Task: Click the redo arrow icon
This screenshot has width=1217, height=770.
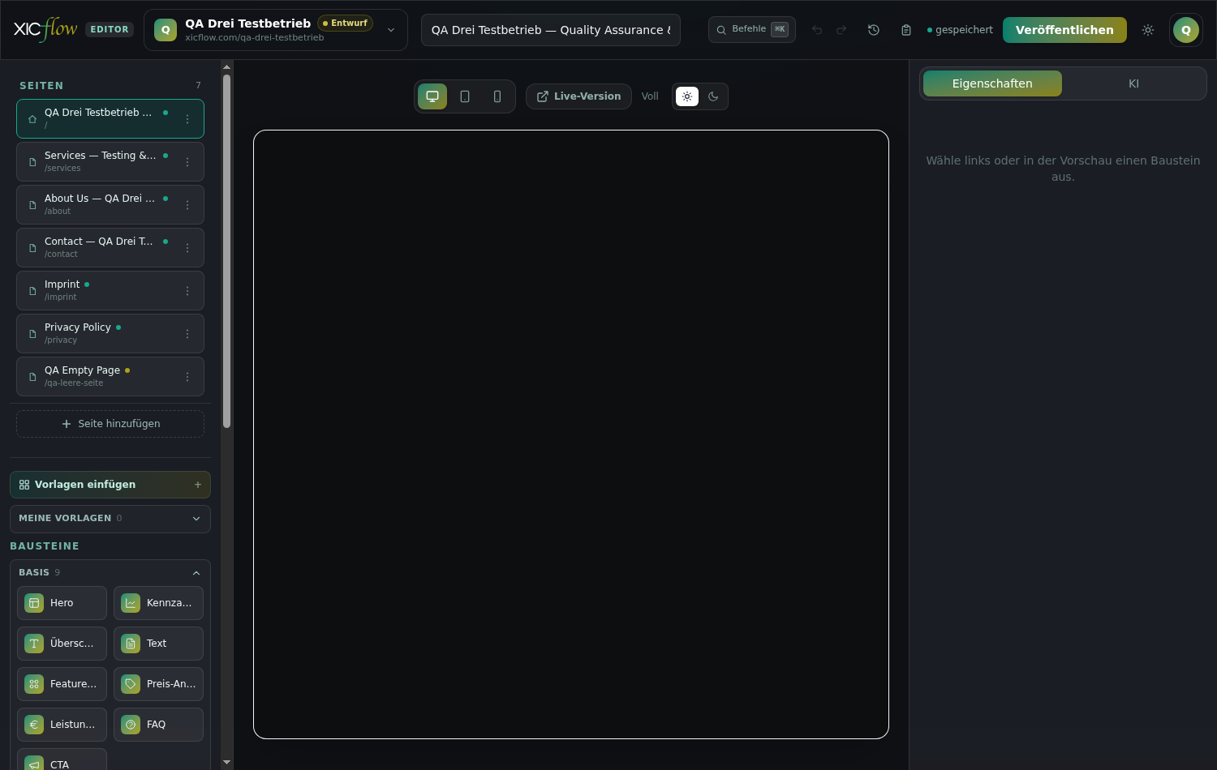Action: tap(841, 30)
